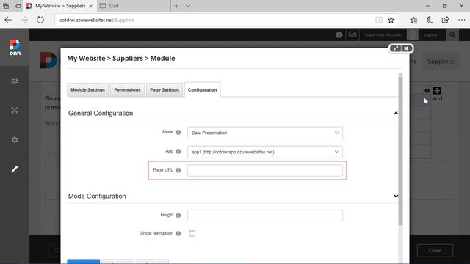Click the Page URL input field
This screenshot has width=470, height=264.
click(265, 171)
